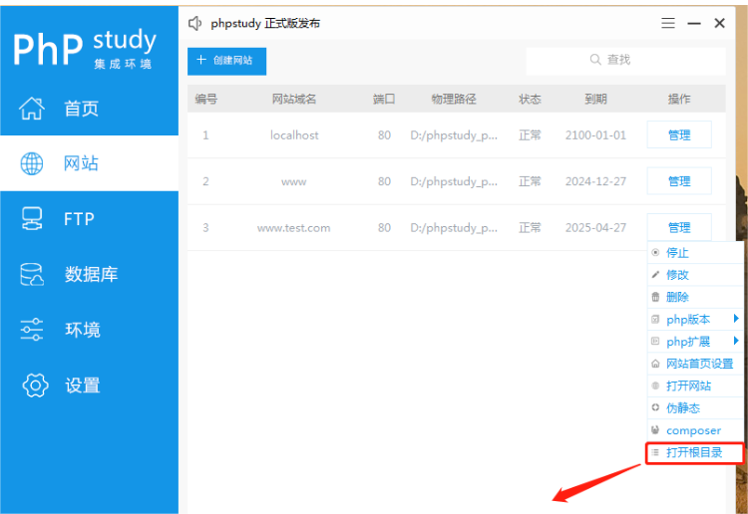Select 伪静态 from the menu

point(695,407)
